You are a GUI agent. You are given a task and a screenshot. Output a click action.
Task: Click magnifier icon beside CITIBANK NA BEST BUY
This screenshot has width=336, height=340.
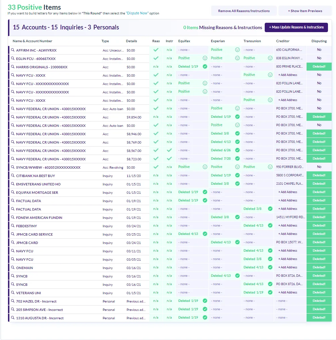coord(13,175)
